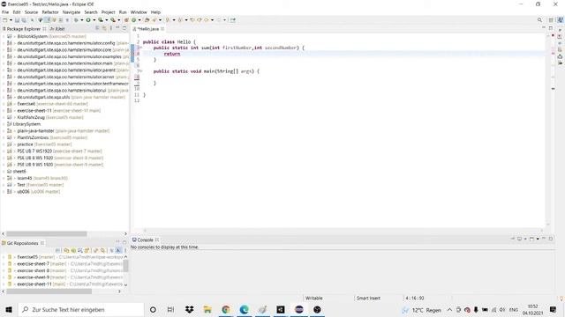This screenshot has height=317, width=565.
Task: Click the New Java Class green icon
Action: coord(133,20)
